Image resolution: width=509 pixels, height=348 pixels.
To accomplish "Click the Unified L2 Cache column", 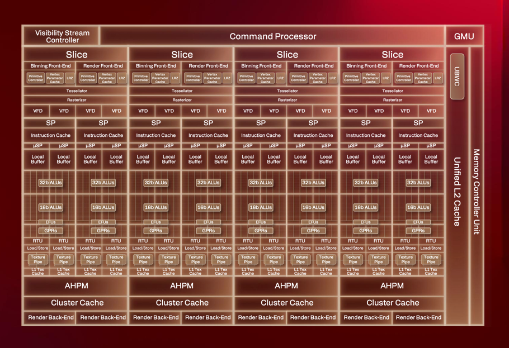I will point(457,191).
